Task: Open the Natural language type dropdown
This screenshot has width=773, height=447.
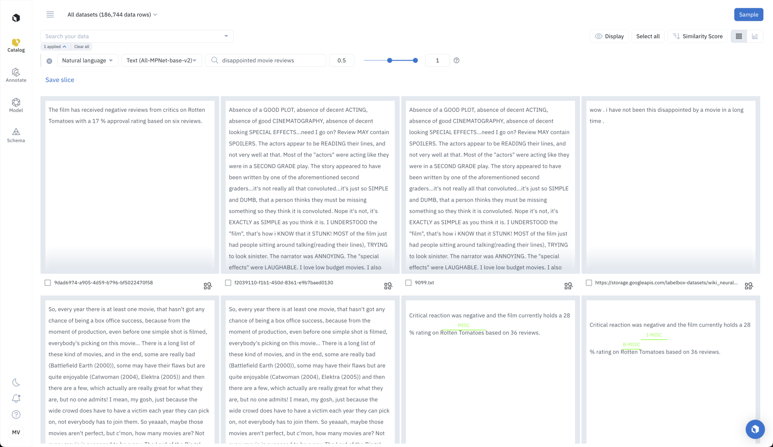Action: click(87, 60)
